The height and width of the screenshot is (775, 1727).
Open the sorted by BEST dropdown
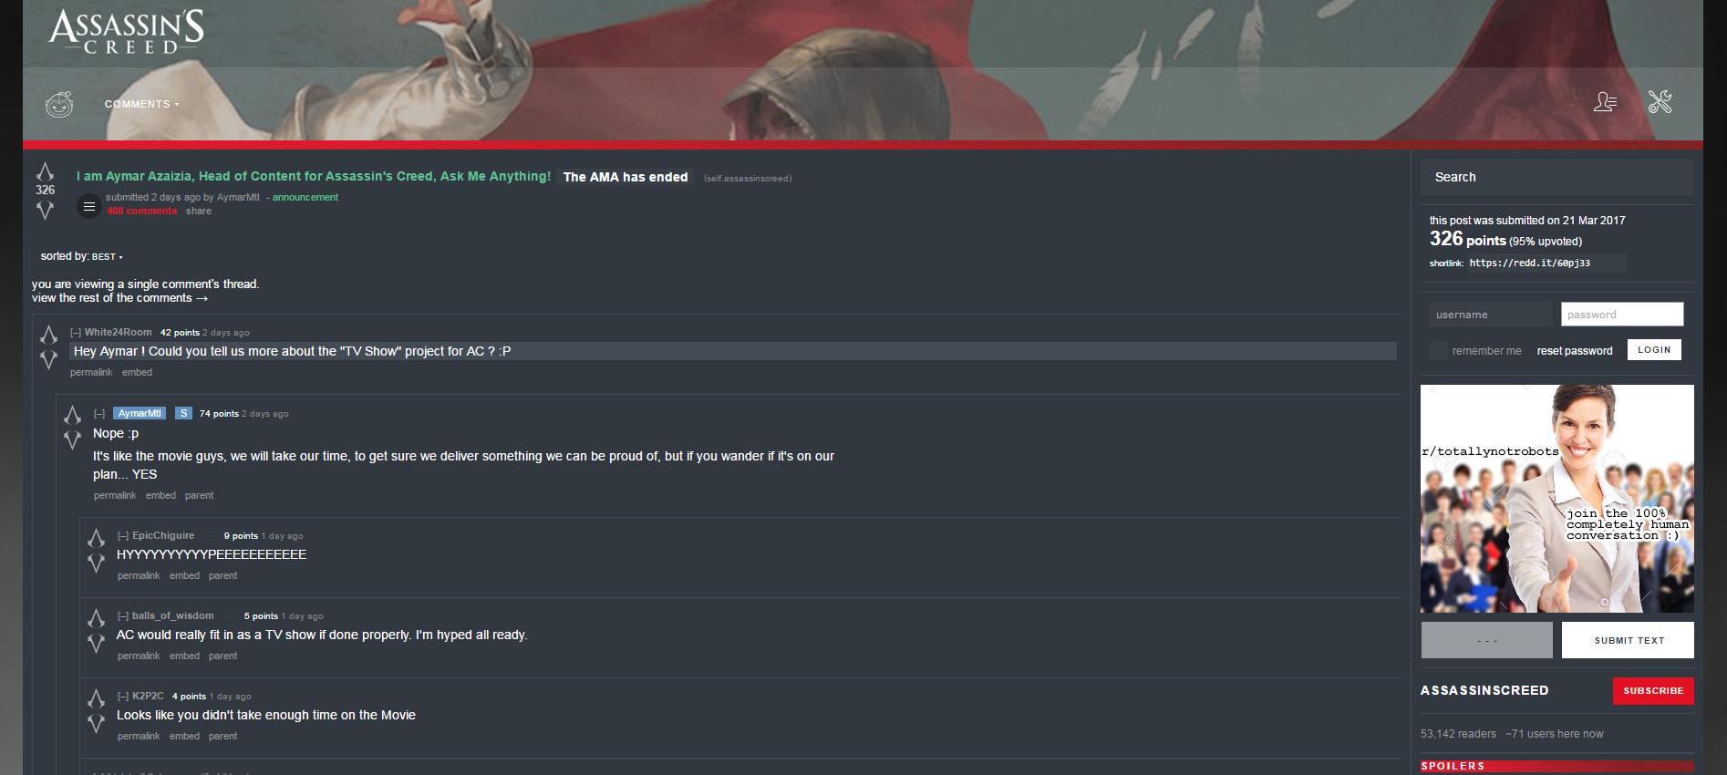(x=107, y=257)
